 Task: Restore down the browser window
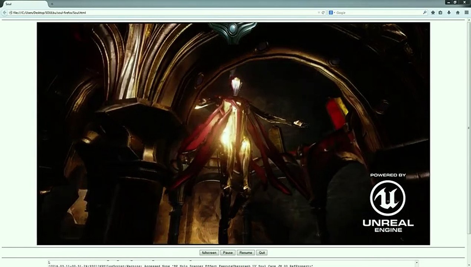(455, 2)
